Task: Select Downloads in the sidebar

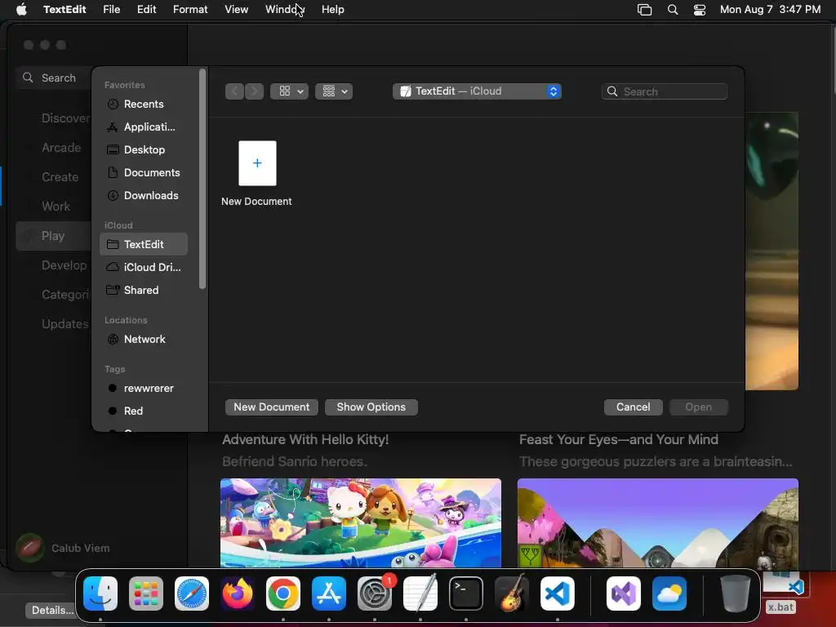Action: point(144,196)
